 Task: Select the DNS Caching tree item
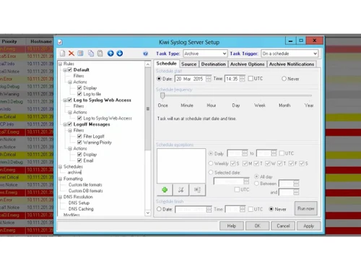pyautogui.click(x=81, y=209)
